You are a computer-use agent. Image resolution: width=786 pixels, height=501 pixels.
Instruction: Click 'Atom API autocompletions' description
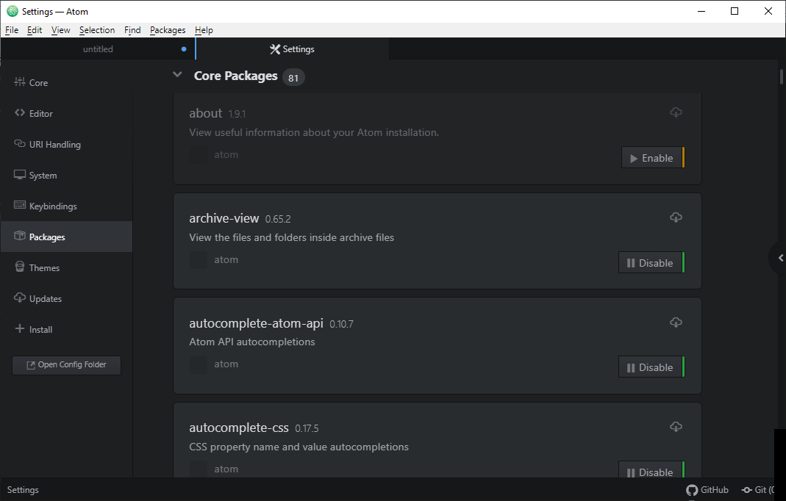(x=252, y=342)
